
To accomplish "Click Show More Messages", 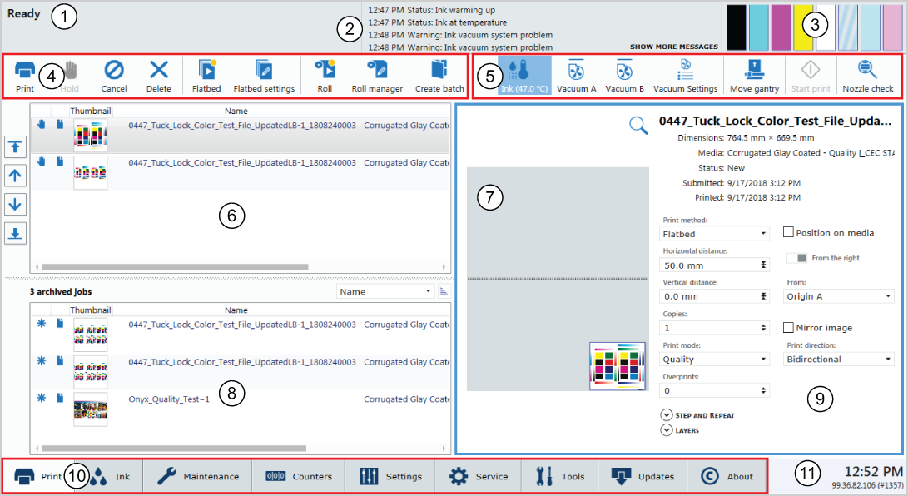I will (673, 47).
